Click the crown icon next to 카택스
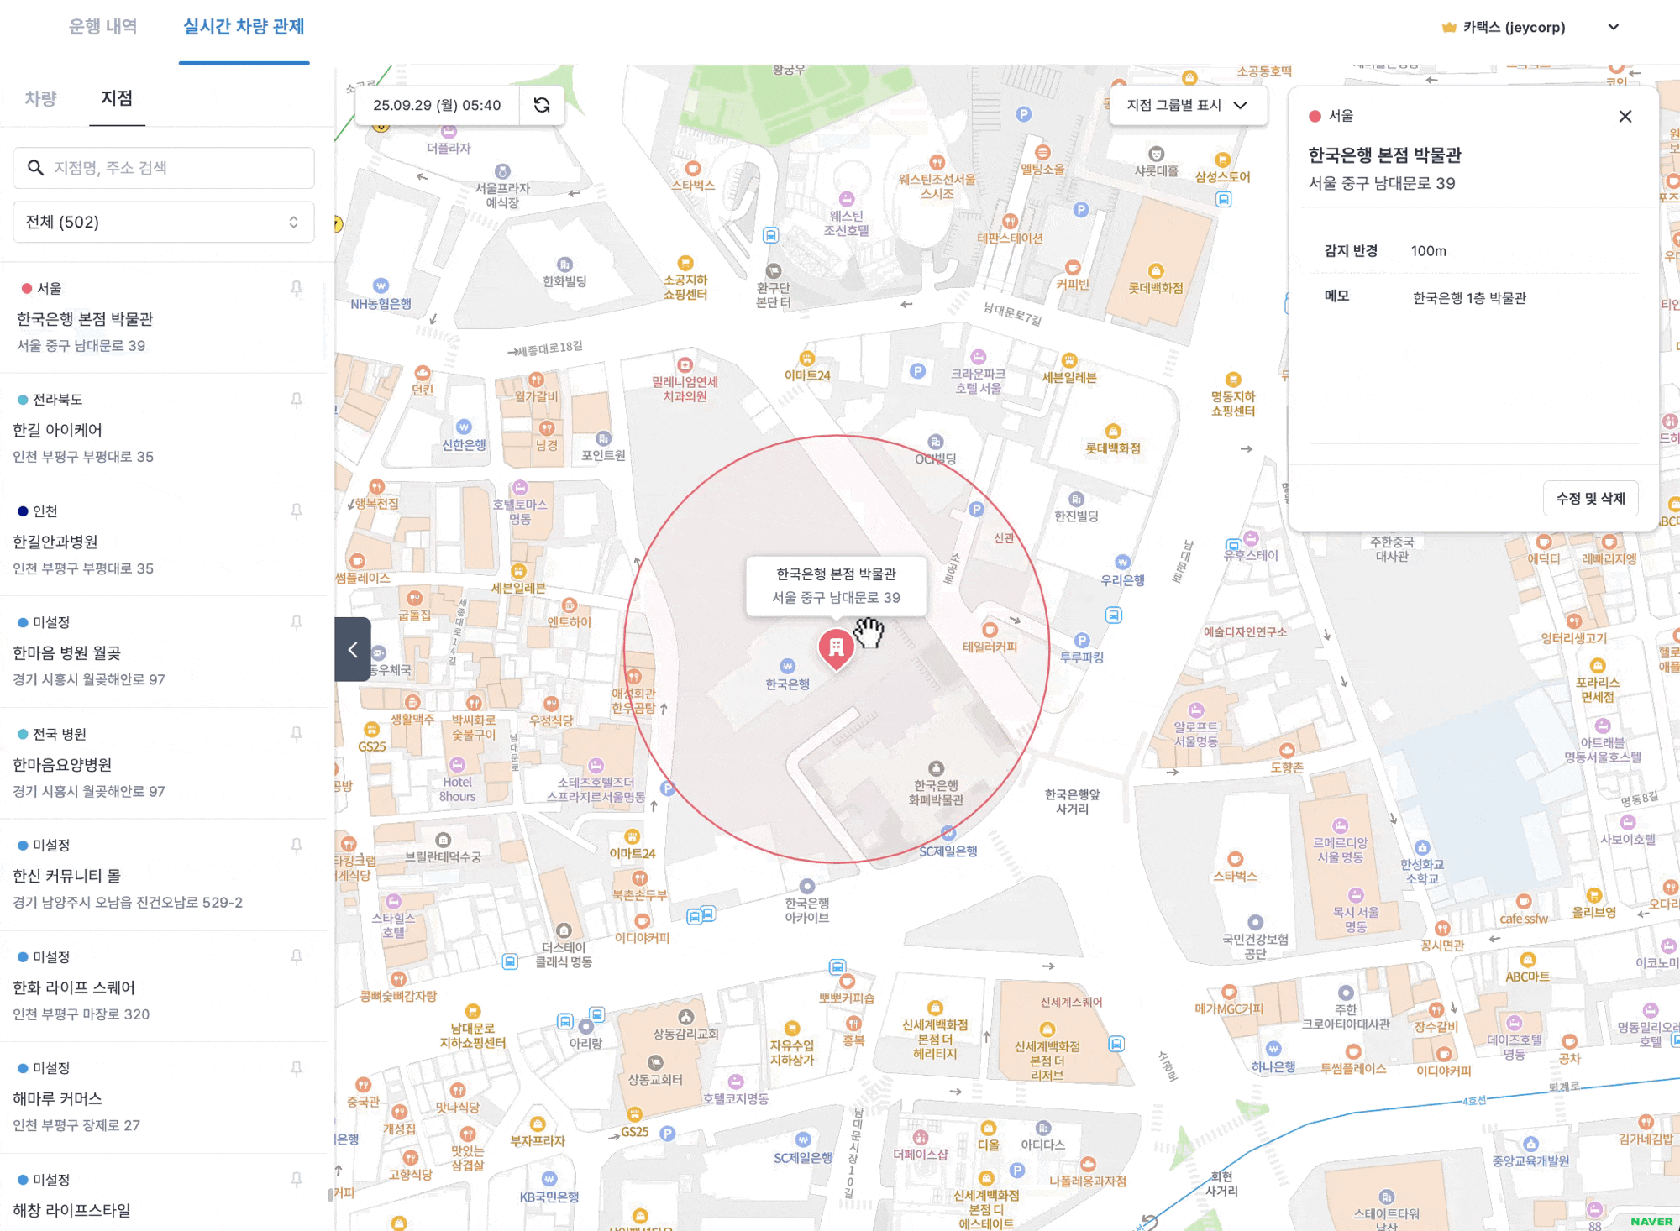This screenshot has width=1680, height=1231. (1448, 28)
